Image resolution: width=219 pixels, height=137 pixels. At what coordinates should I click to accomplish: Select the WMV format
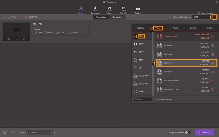click(142, 92)
